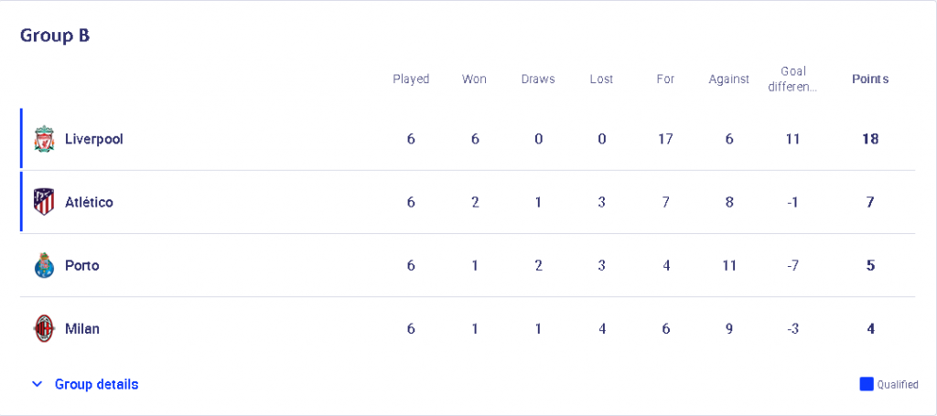Click the Draws column header

click(538, 79)
